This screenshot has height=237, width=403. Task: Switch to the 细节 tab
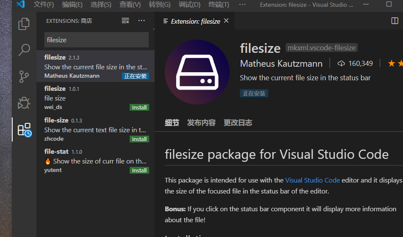(x=172, y=123)
